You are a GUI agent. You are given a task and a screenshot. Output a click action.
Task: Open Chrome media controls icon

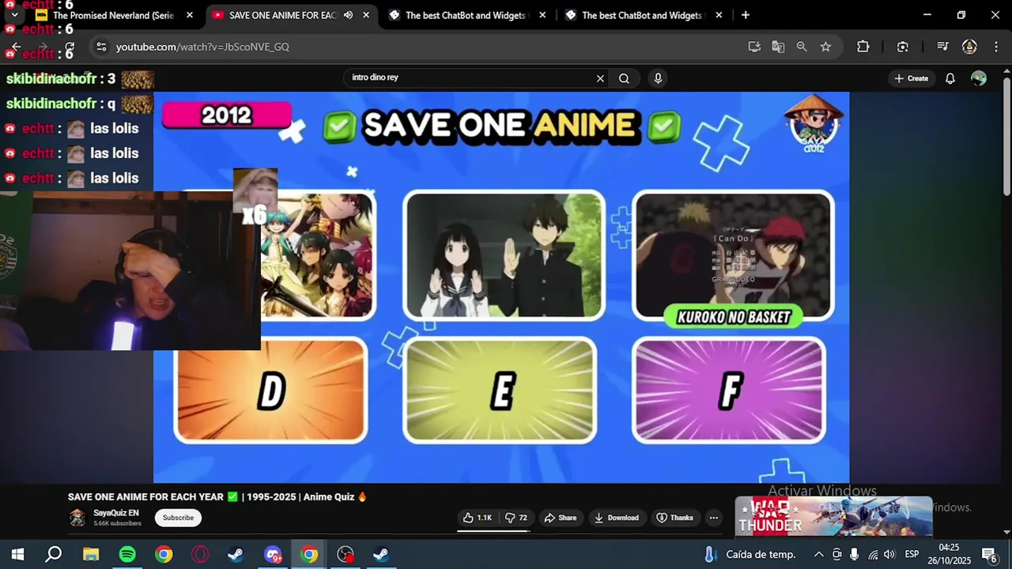click(942, 47)
